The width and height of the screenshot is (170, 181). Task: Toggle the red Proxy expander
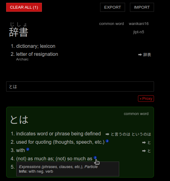point(146,99)
